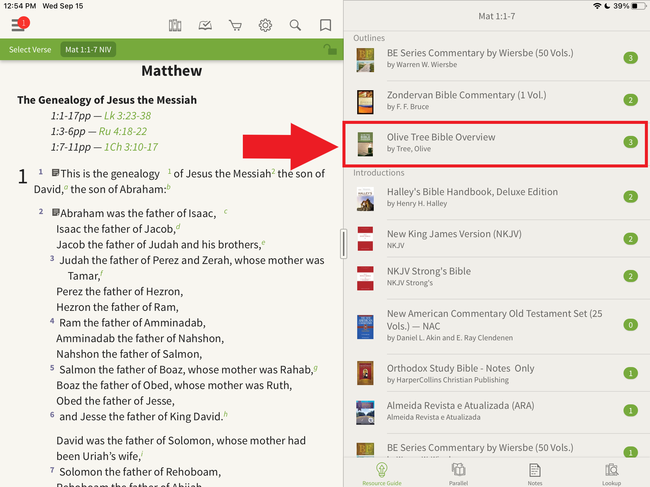
Task: Tap footnote g after Rahab
Action: [315, 368]
